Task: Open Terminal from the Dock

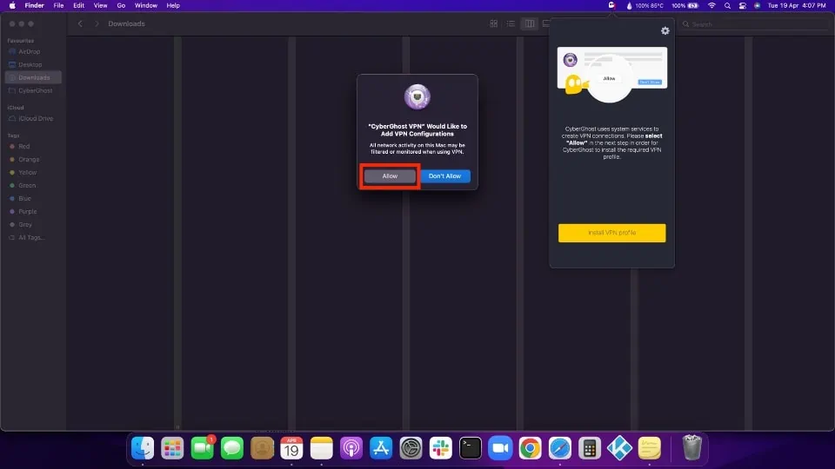Action: [471, 448]
